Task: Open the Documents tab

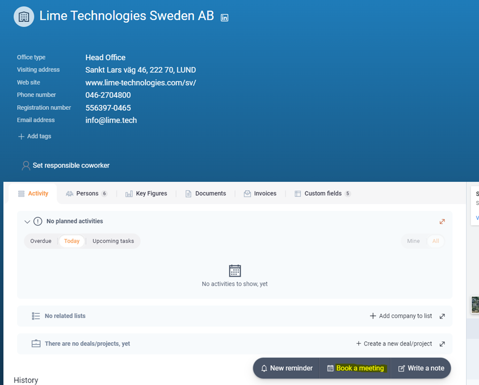Action: click(x=206, y=194)
